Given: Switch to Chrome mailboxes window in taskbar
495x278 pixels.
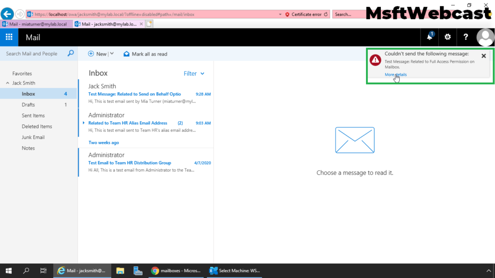Looking at the screenshot, I should [x=176, y=271].
